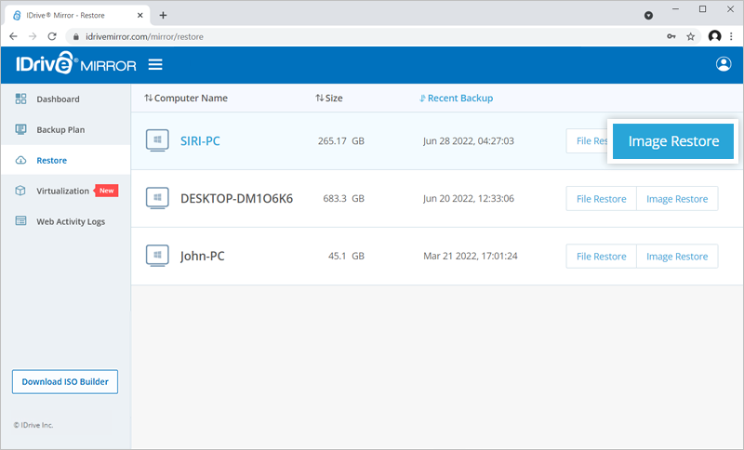The height and width of the screenshot is (450, 744).
Task: Select Restore in sidebar
Action: tap(65, 160)
